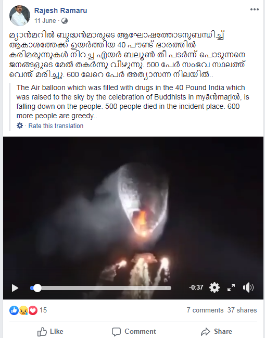Open Rajesh Ramaru's profile name link
This screenshot has height=338, width=265.
pyautogui.click(x=60, y=10)
